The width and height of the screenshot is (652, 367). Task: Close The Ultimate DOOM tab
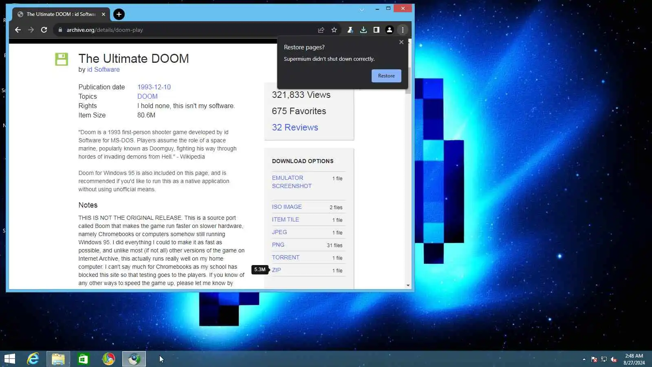(x=104, y=14)
